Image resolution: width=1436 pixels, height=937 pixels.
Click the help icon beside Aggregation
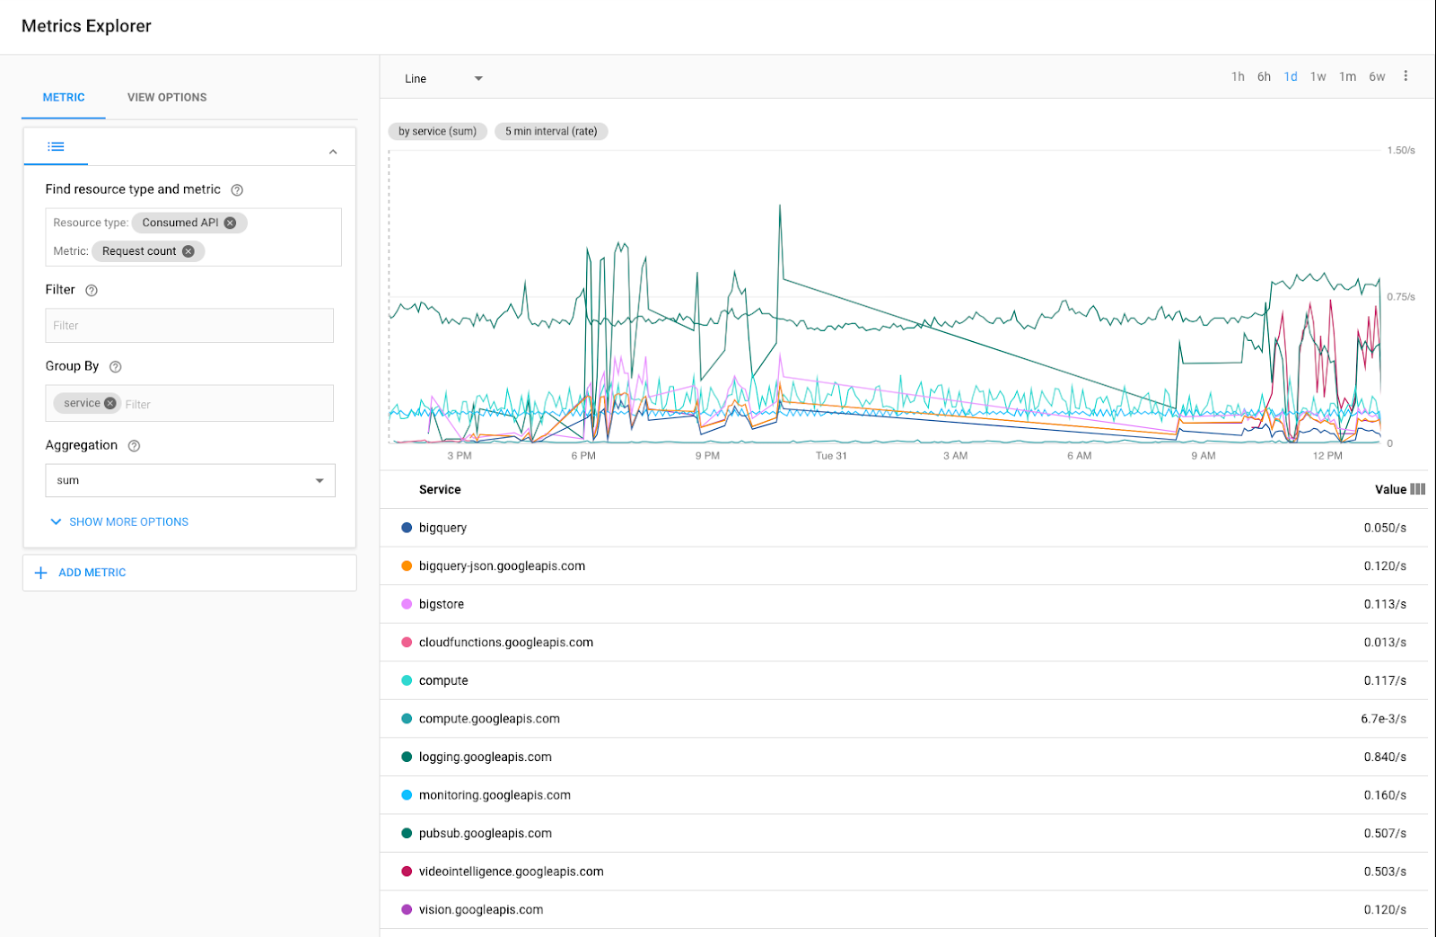tap(134, 445)
